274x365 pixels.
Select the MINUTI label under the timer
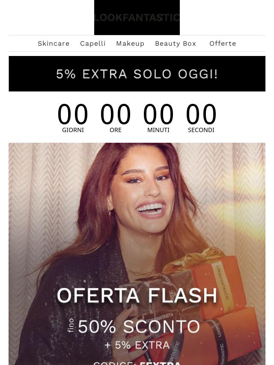158,130
